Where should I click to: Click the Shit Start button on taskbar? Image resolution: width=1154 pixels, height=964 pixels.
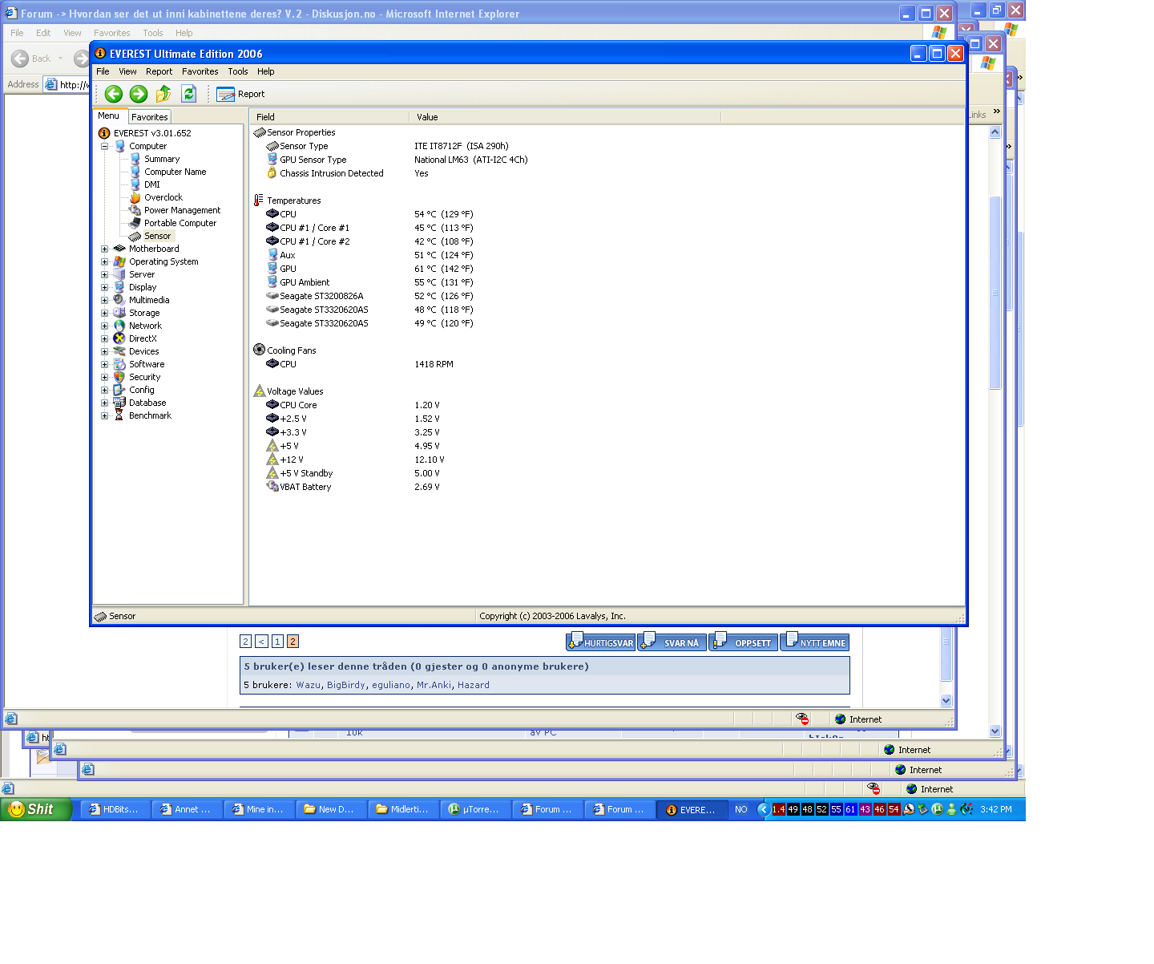tap(36, 809)
